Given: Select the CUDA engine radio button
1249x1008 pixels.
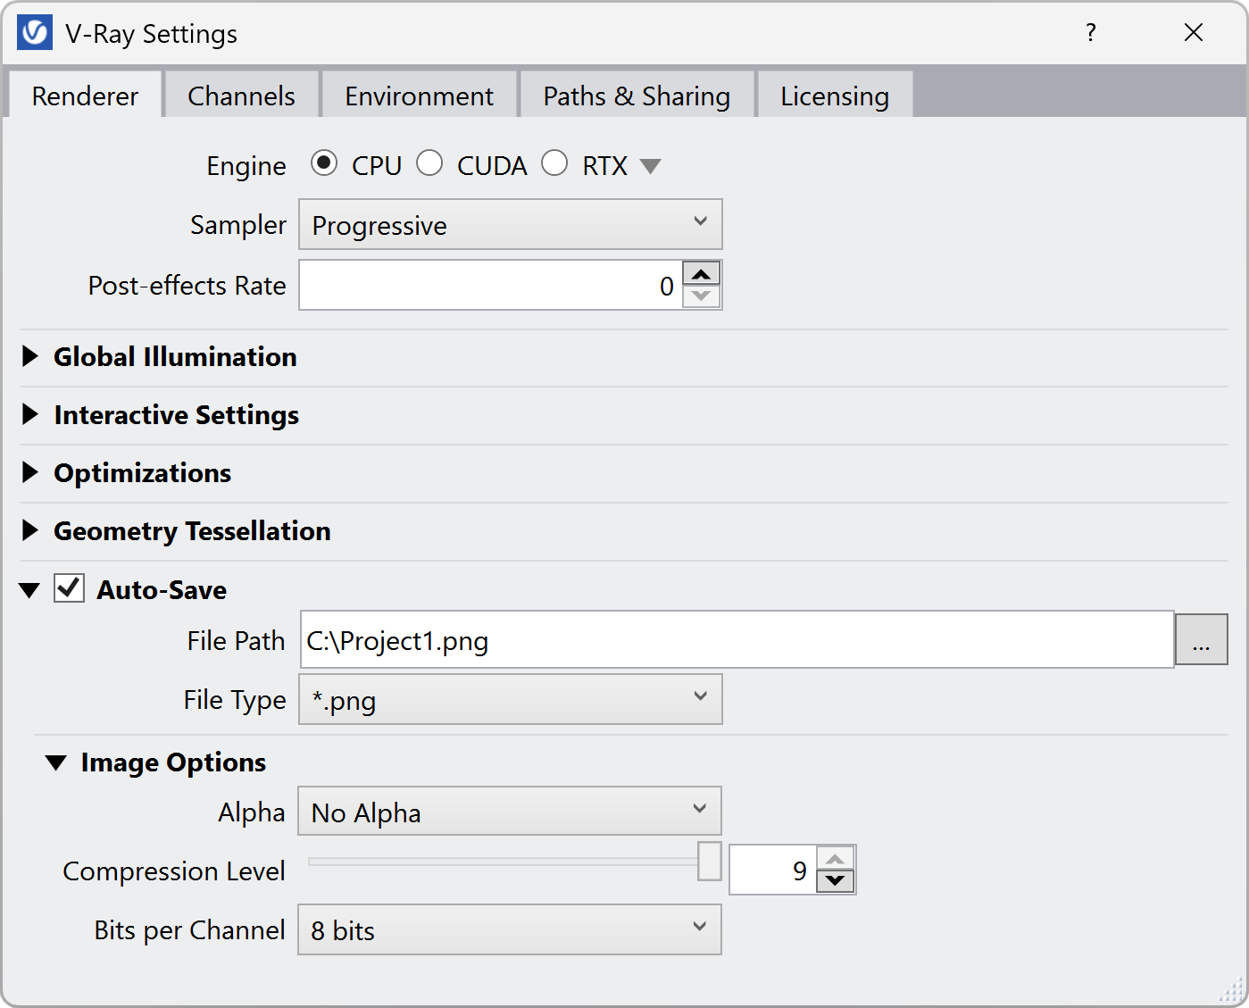Looking at the screenshot, I should (429, 163).
